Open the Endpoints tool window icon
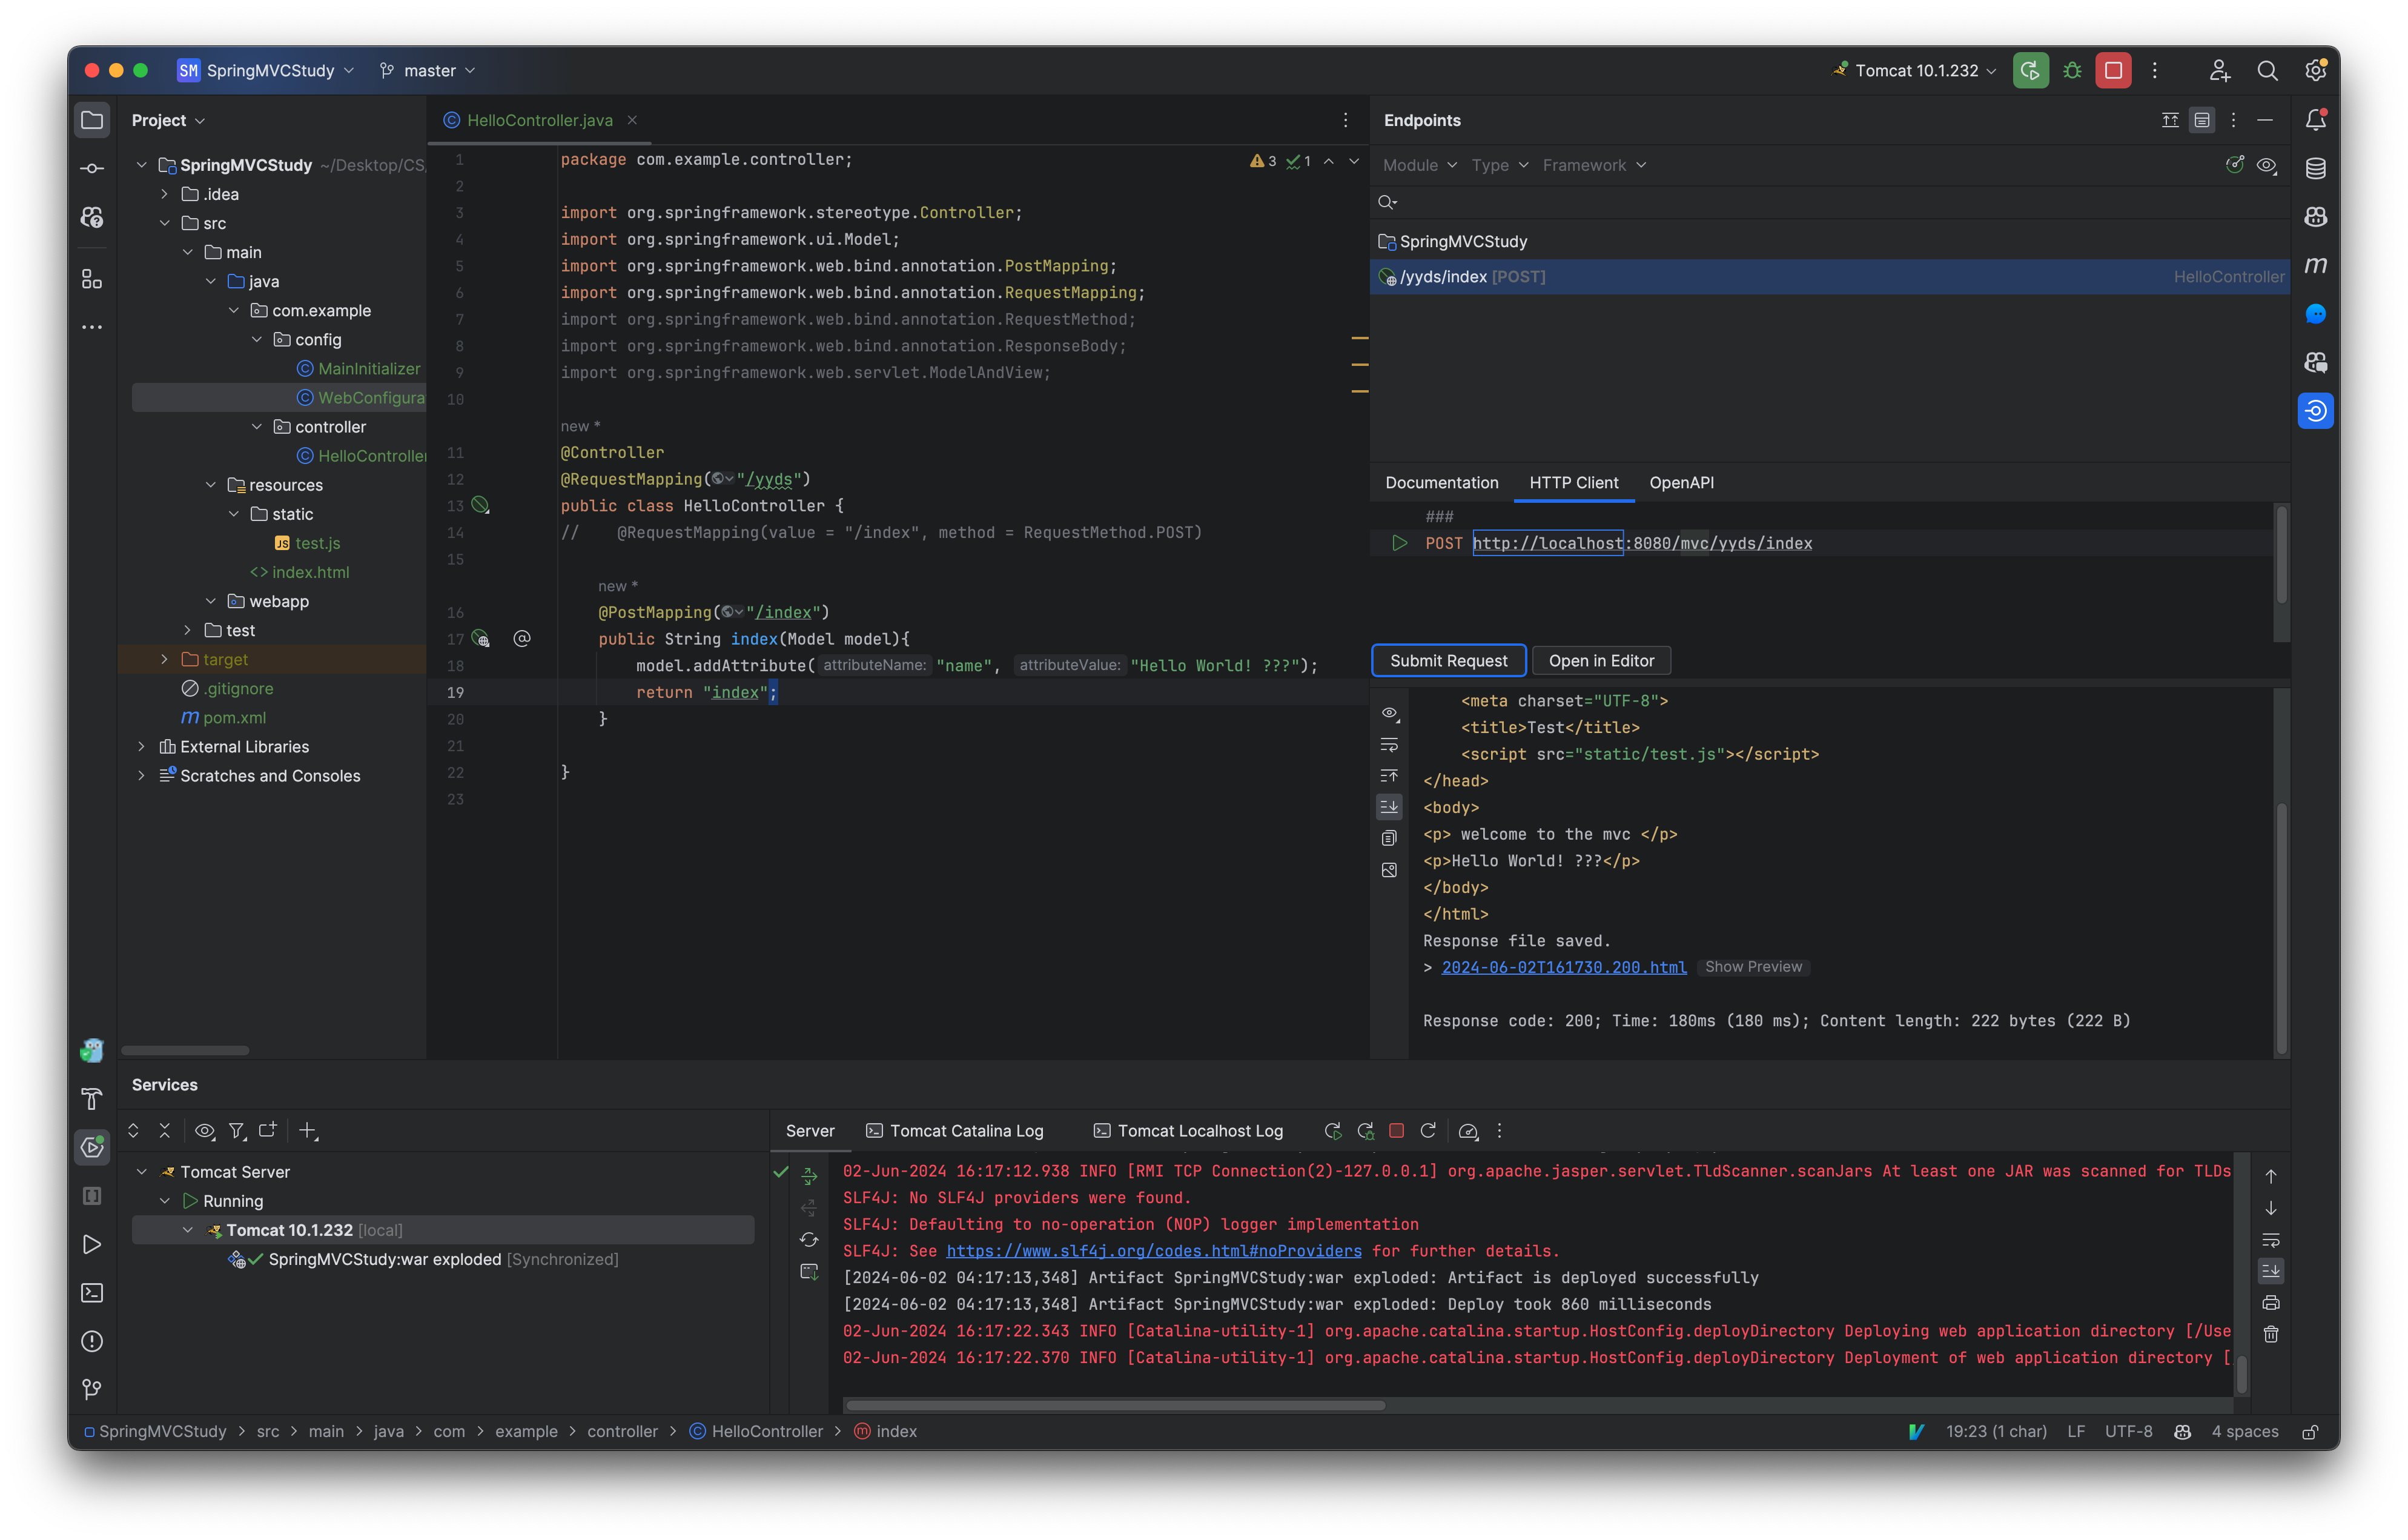 [x=2315, y=410]
